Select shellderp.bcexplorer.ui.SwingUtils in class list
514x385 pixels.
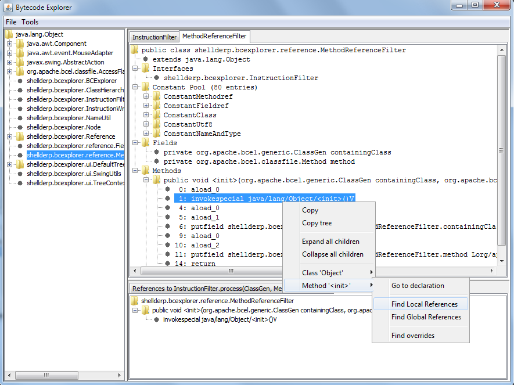click(x=74, y=174)
